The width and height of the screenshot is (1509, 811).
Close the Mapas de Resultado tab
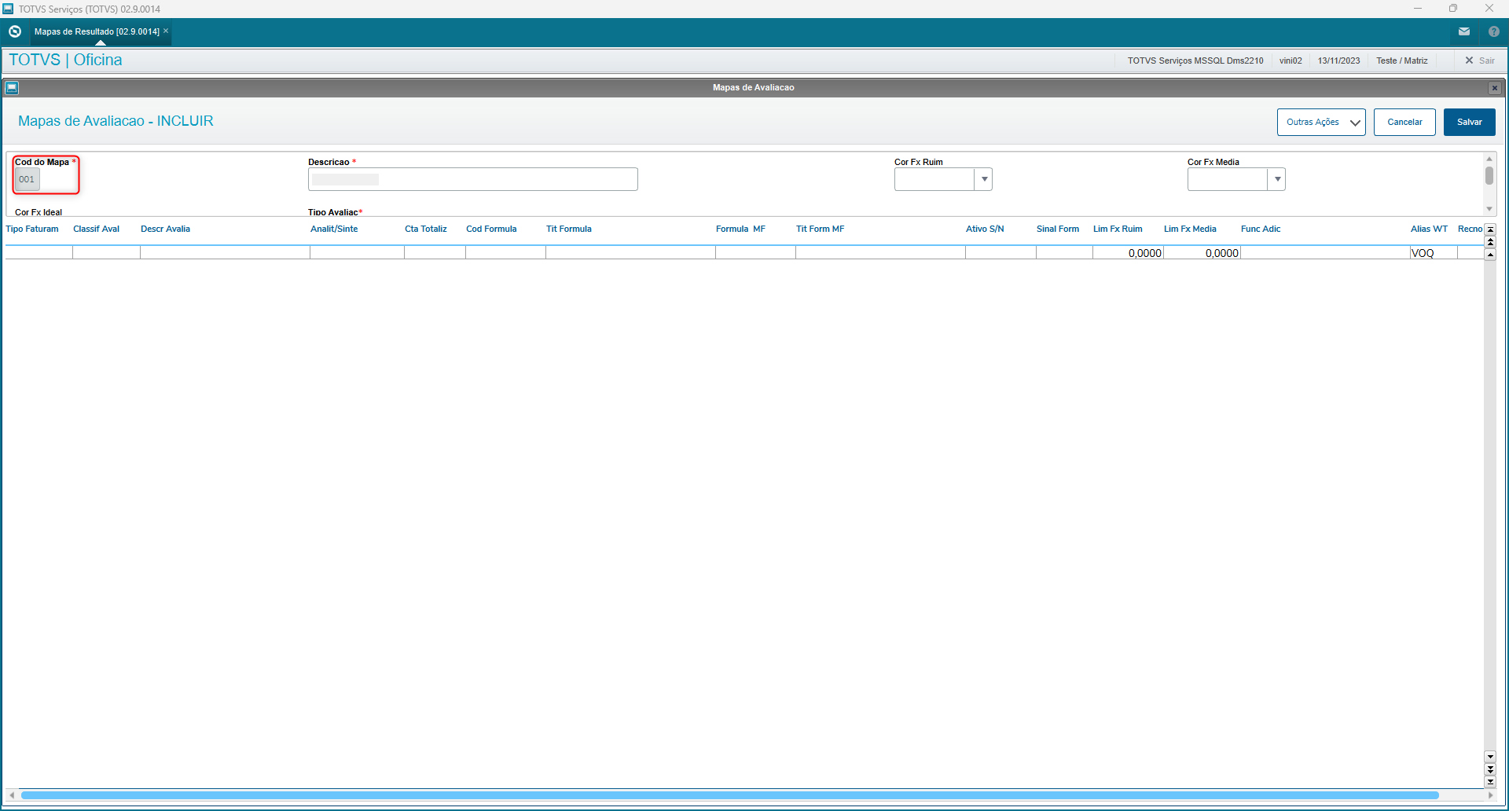166,31
